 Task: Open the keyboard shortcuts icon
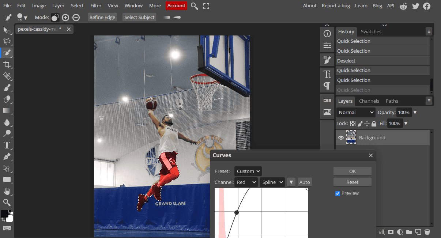click(7, 228)
